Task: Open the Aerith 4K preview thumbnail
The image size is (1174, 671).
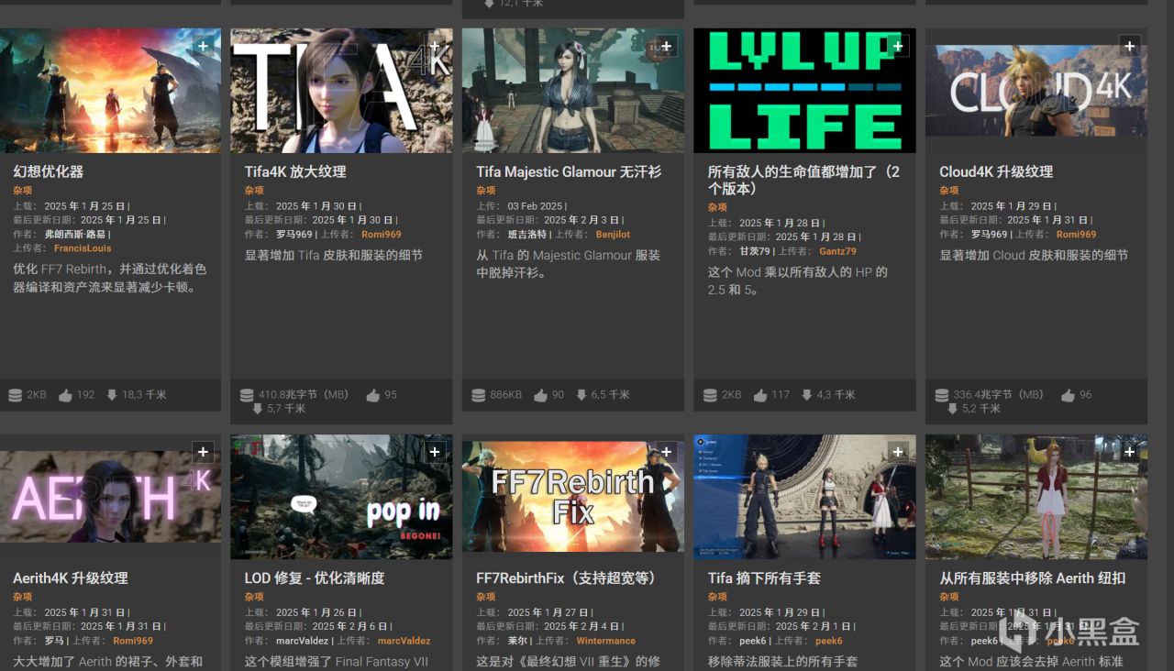Action: [110, 497]
